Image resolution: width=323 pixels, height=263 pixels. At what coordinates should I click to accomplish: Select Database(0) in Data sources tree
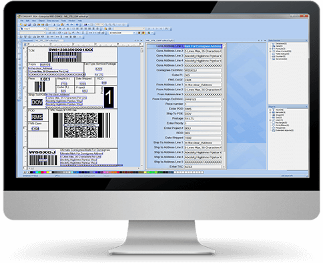[x=281, y=43]
